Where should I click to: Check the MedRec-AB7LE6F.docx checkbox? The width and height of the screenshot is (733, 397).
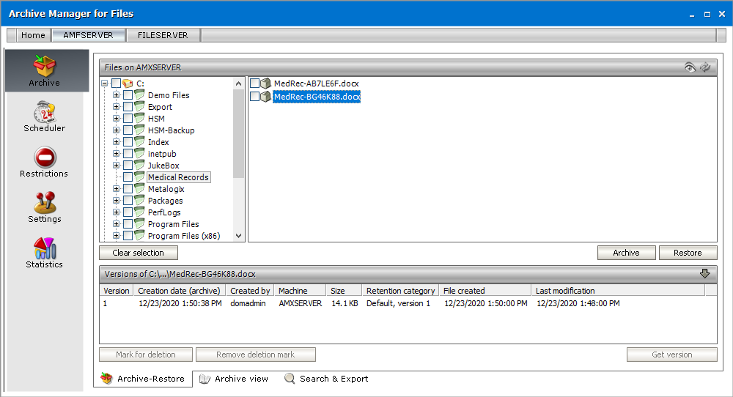254,84
